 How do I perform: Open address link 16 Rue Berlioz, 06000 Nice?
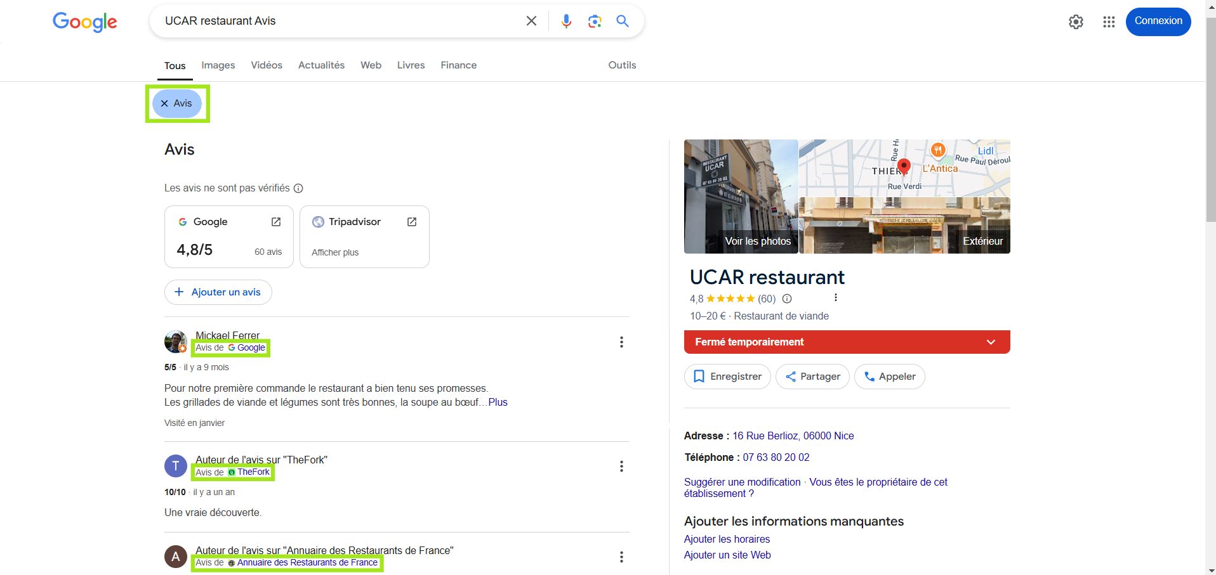click(793, 436)
